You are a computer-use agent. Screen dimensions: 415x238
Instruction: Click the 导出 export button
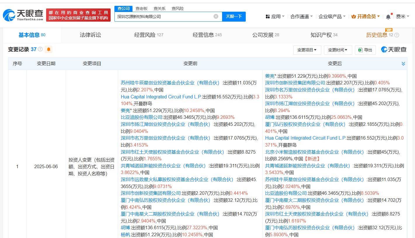click(365, 50)
